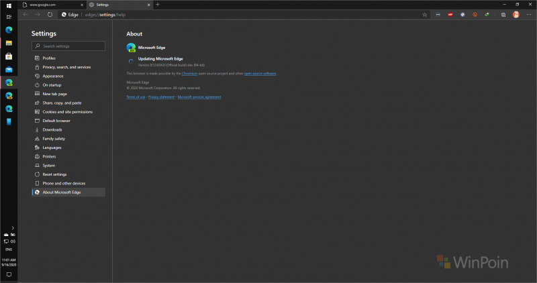Screen dimensions: 537x283
Task: Open the Privacy statement link
Action: coord(161,97)
